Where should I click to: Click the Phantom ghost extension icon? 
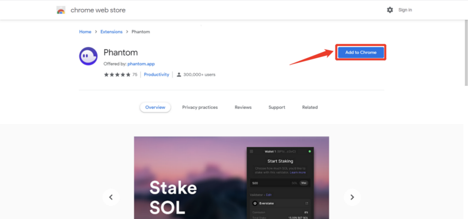pyautogui.click(x=88, y=56)
